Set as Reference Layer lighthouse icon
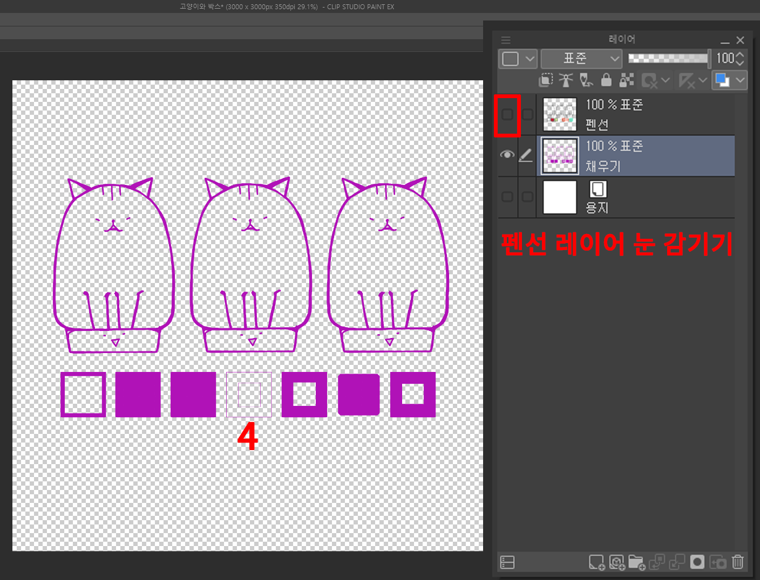The image size is (760, 580). point(566,80)
